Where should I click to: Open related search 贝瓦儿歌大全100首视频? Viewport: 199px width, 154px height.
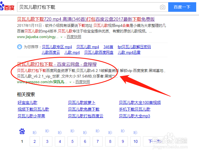140,102
